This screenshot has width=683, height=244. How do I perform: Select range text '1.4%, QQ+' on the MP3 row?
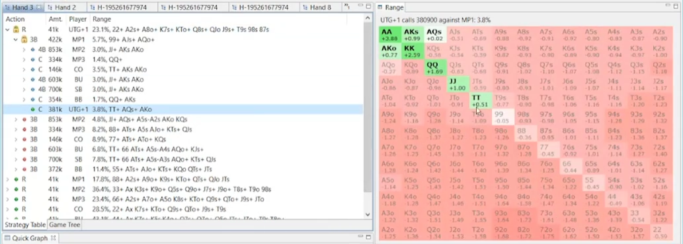click(x=108, y=59)
